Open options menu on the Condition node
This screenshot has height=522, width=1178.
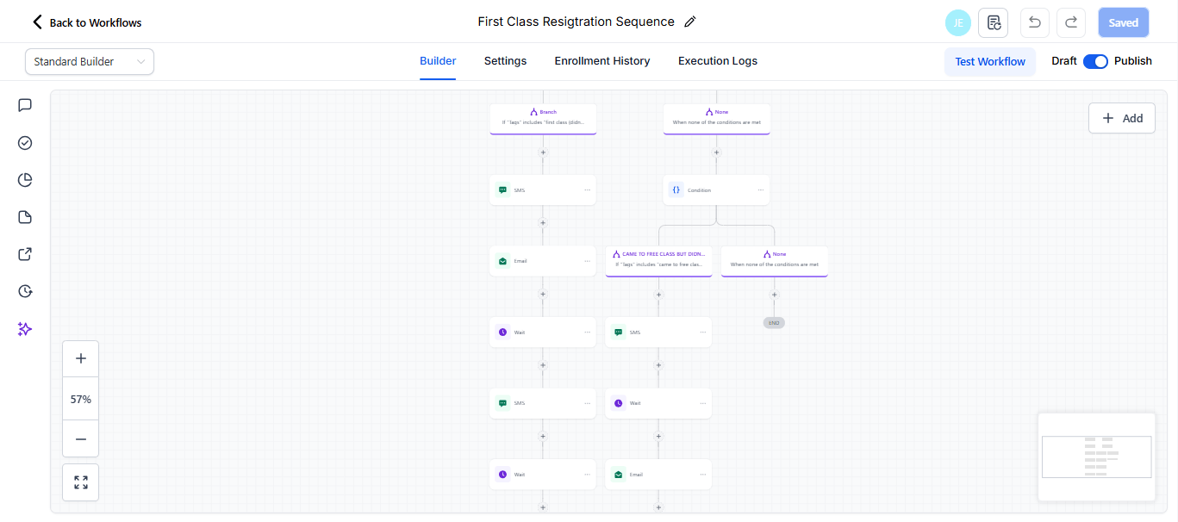761,190
